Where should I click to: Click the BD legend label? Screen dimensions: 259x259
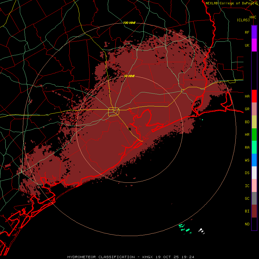247,122
